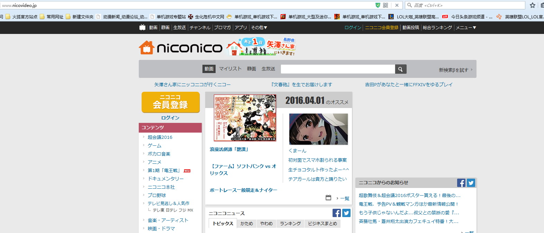The width and height of the screenshot is (544, 233).
Task: Open 火狐官方站点 bookmark folder
Action: coord(21,17)
